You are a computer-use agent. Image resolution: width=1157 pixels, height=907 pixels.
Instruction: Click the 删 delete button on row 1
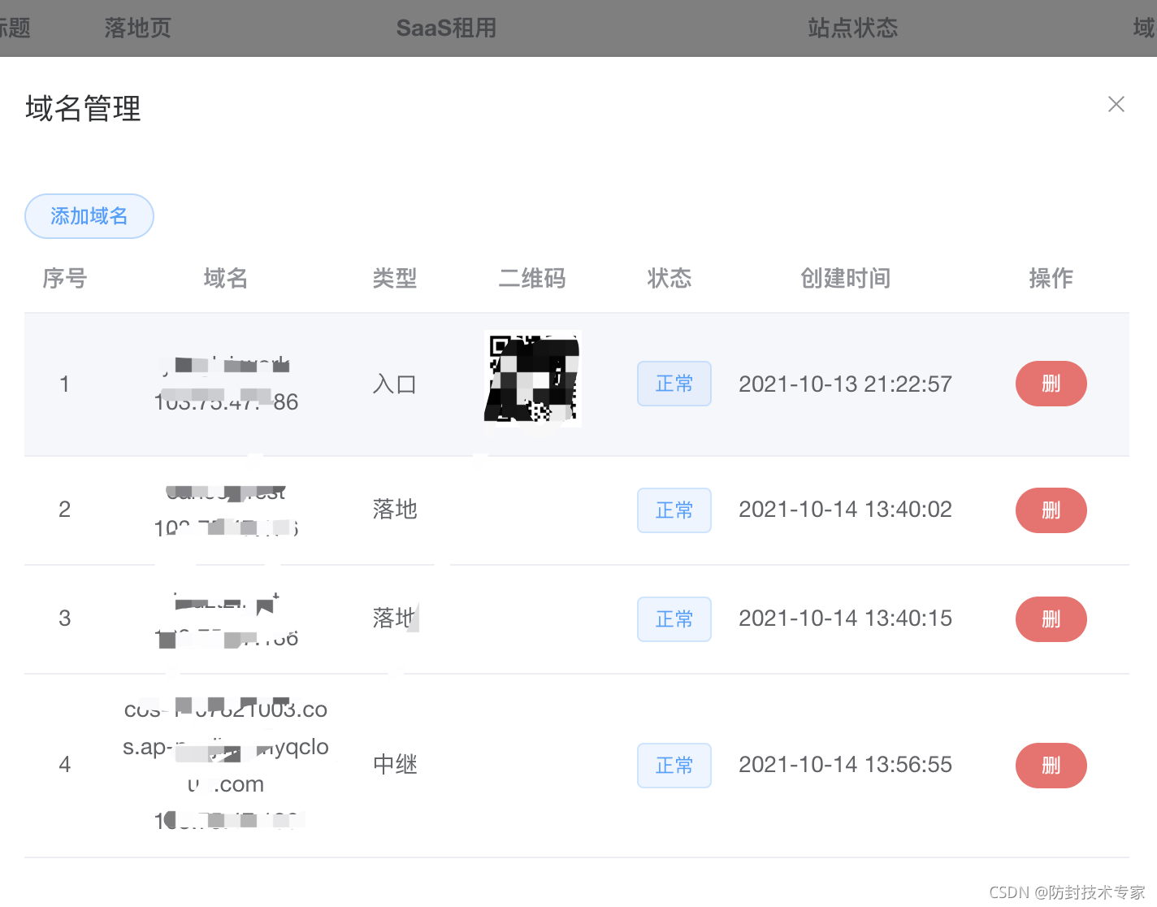click(1051, 384)
